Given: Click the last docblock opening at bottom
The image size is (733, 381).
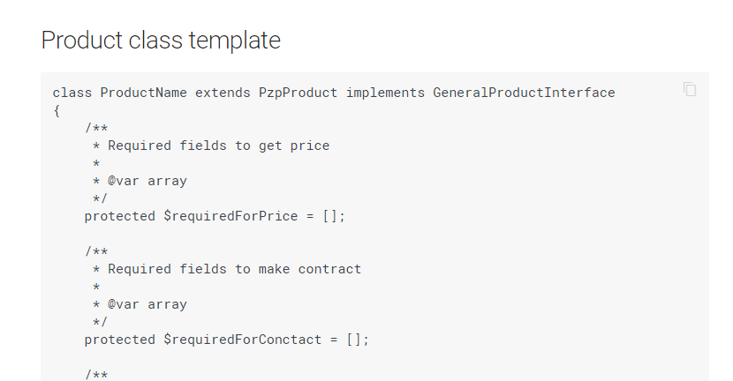Looking at the screenshot, I should coord(96,375).
